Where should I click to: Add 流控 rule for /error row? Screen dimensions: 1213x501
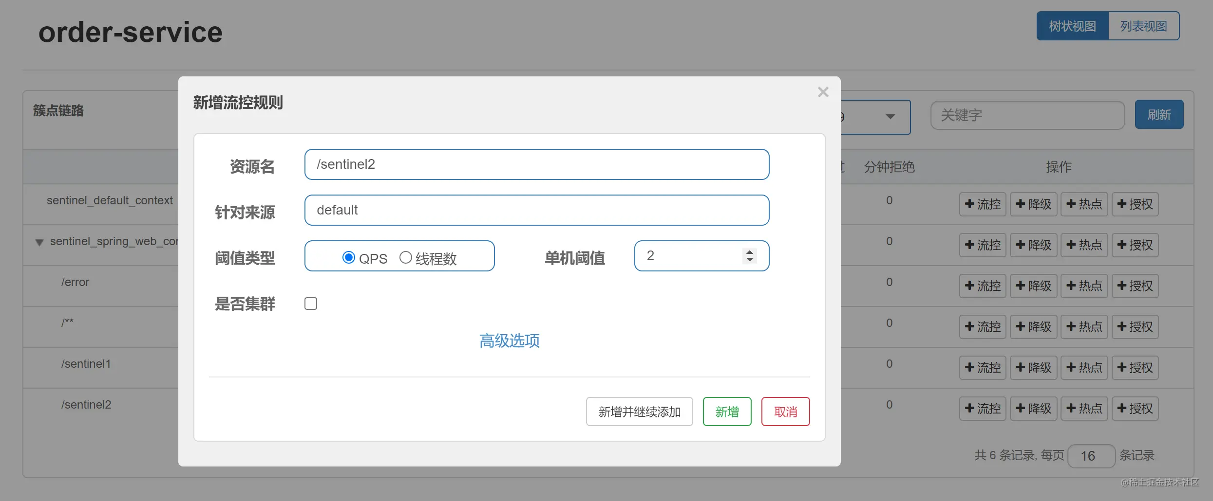click(x=983, y=286)
